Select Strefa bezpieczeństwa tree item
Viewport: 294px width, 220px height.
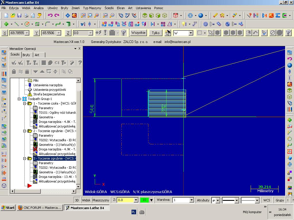(x=49, y=94)
